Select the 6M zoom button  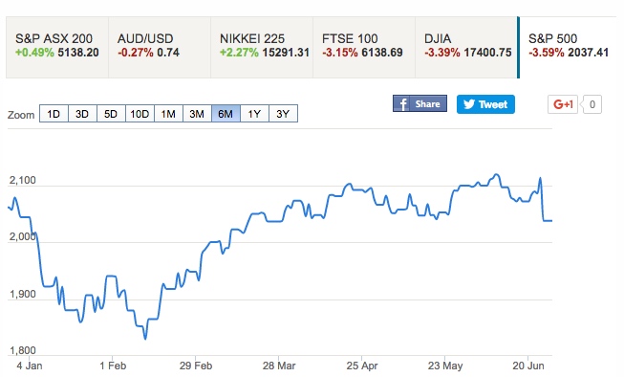(226, 114)
